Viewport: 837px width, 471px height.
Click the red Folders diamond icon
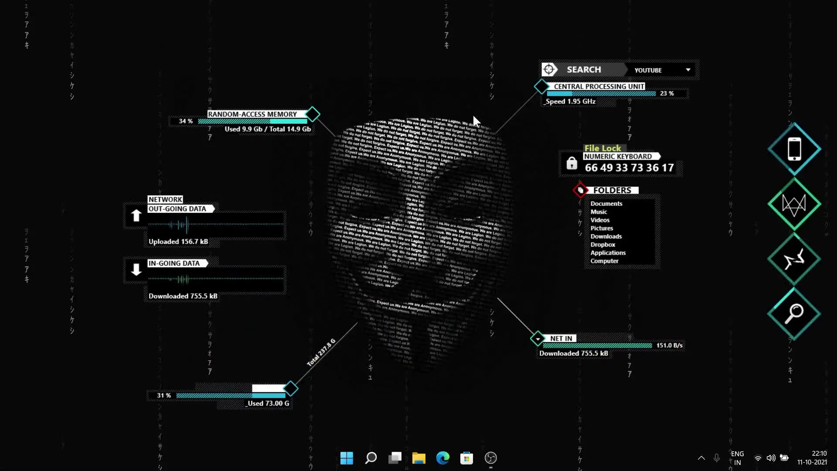580,190
